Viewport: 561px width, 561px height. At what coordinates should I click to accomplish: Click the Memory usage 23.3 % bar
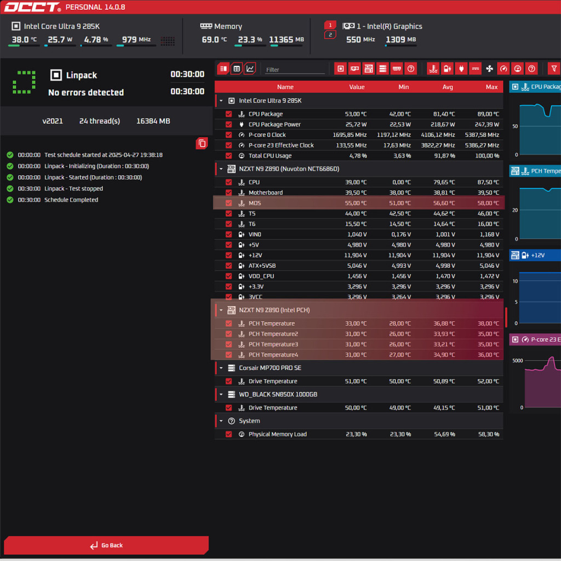[x=250, y=45]
